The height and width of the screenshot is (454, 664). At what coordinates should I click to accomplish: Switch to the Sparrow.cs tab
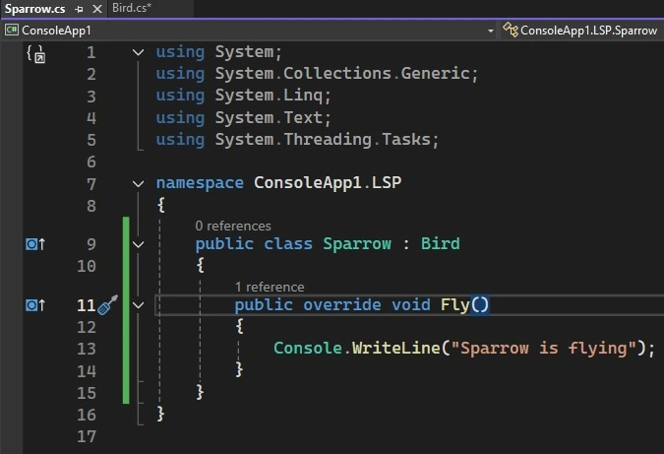click(x=34, y=9)
